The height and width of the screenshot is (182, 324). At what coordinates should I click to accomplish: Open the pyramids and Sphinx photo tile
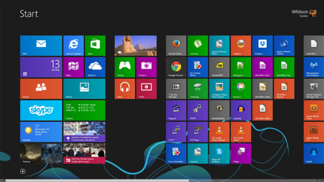[x=135, y=45]
